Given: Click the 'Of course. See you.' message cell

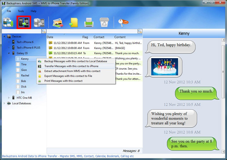Looking at the screenshot, I should [x=126, y=69].
